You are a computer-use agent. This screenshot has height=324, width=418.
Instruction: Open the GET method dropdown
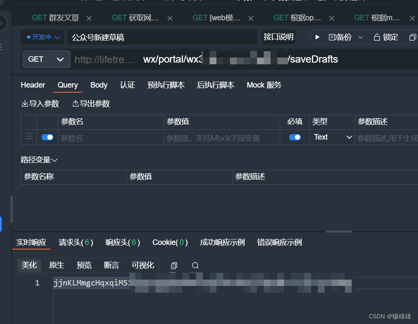46,59
